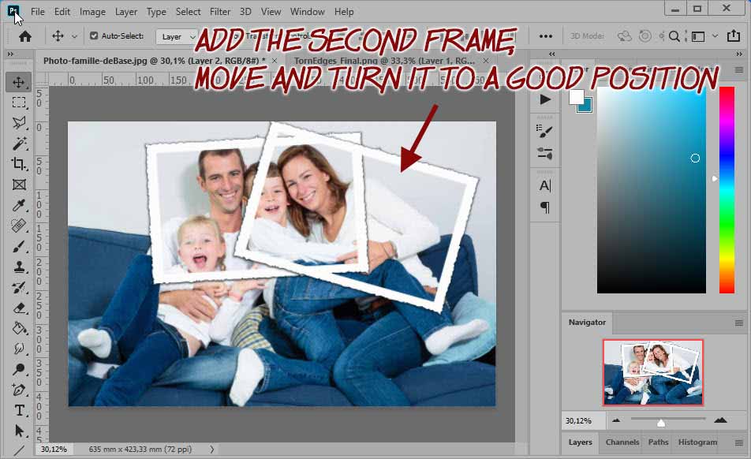
Task: Click the Navigator preview thumbnail
Action: click(653, 372)
